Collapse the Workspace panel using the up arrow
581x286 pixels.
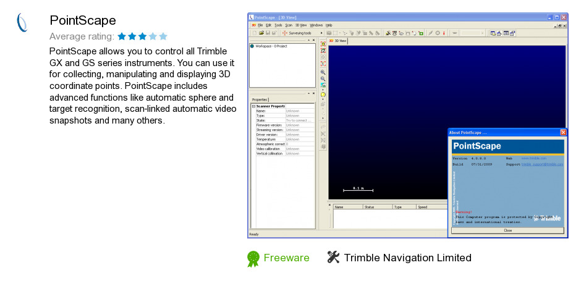point(308,40)
